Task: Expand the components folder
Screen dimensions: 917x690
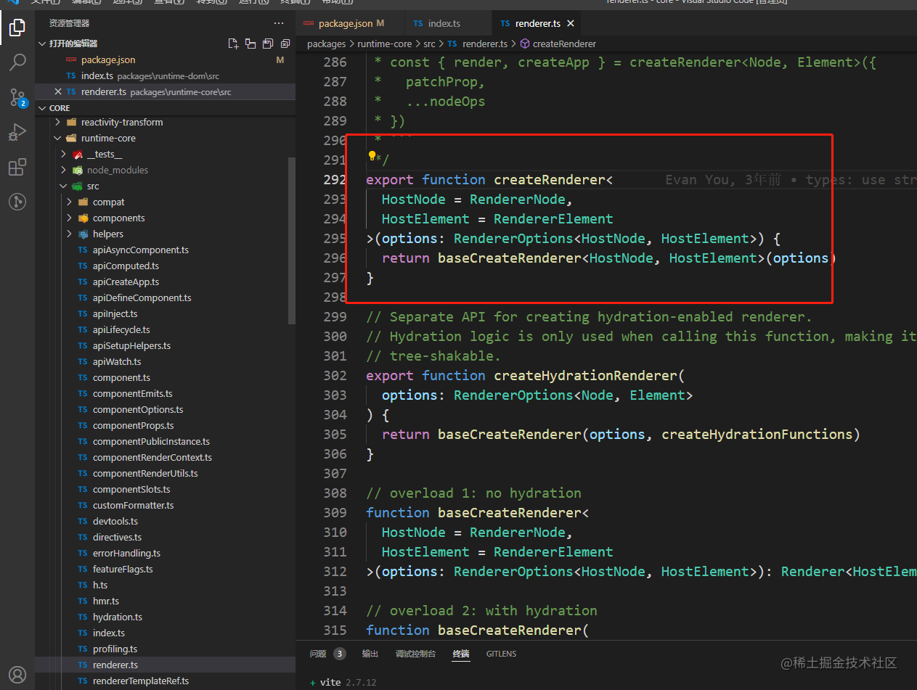Action: point(70,218)
